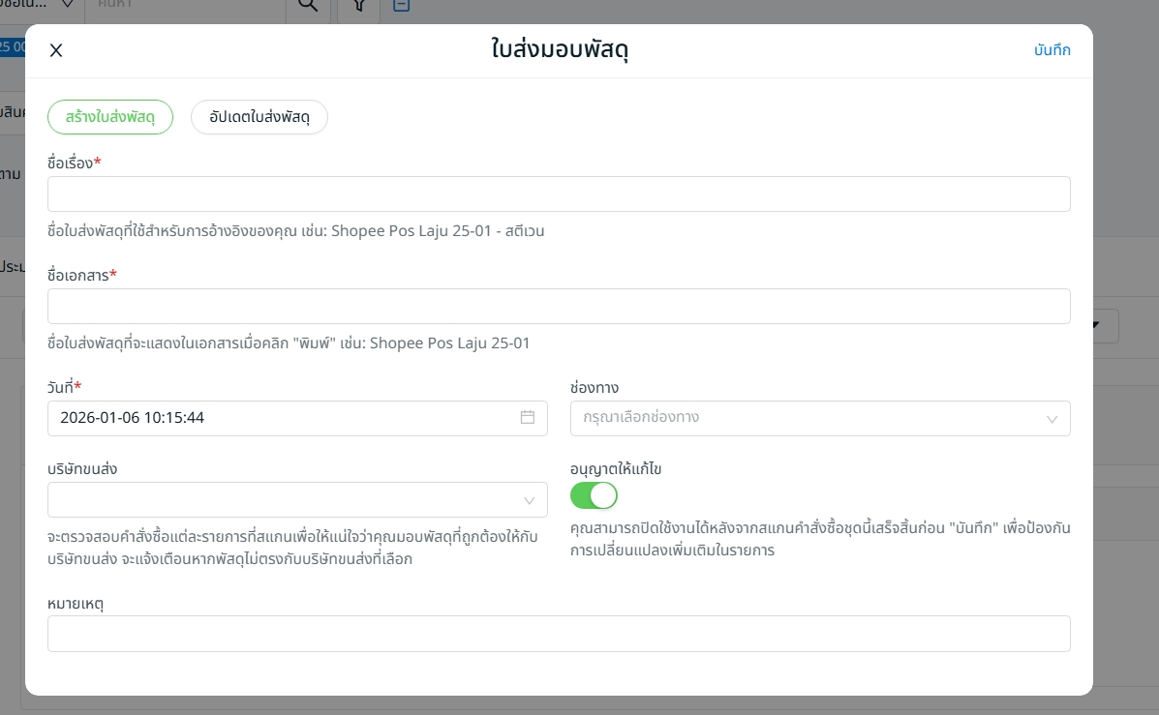
Task: Close the ใบส่งมอบพัสดุ dialog with X
Action: 56,51
